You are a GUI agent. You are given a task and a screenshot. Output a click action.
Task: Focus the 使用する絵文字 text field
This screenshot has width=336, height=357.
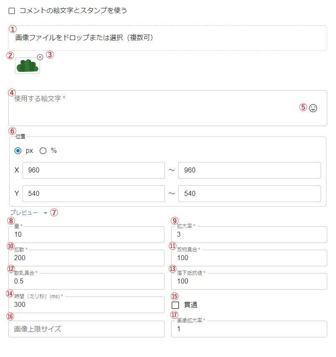coord(154,108)
